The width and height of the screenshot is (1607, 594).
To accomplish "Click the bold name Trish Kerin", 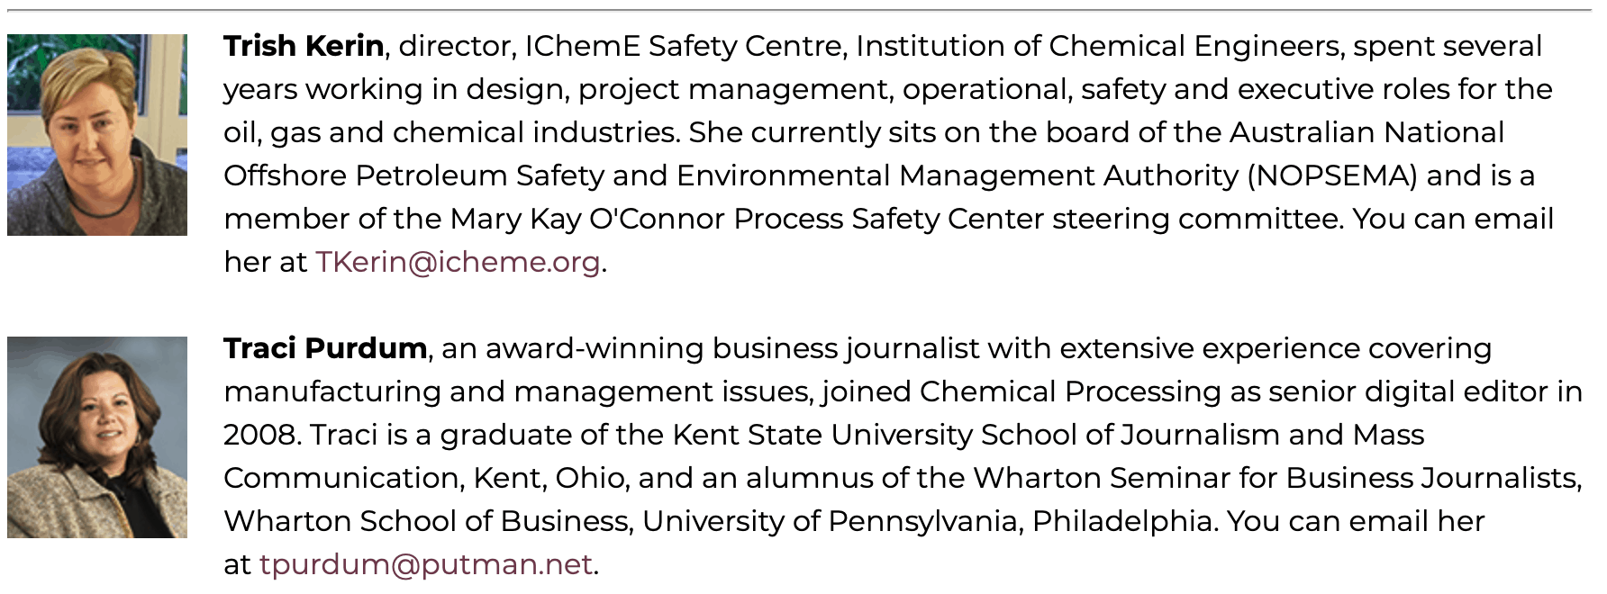I will pyautogui.click(x=304, y=46).
